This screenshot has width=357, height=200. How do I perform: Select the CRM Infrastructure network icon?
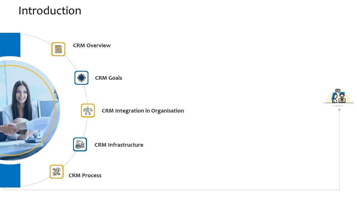[x=80, y=144]
